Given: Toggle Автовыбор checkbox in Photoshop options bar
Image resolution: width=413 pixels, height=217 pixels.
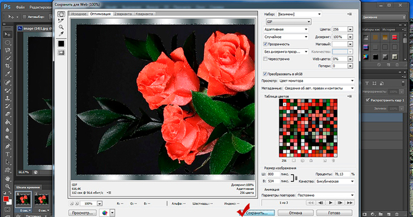Looking at the screenshot, I should pos(24,17).
